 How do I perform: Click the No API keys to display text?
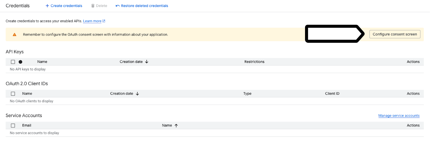[28, 69]
